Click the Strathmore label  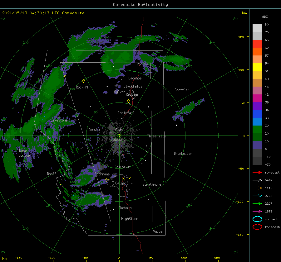pos(152,184)
